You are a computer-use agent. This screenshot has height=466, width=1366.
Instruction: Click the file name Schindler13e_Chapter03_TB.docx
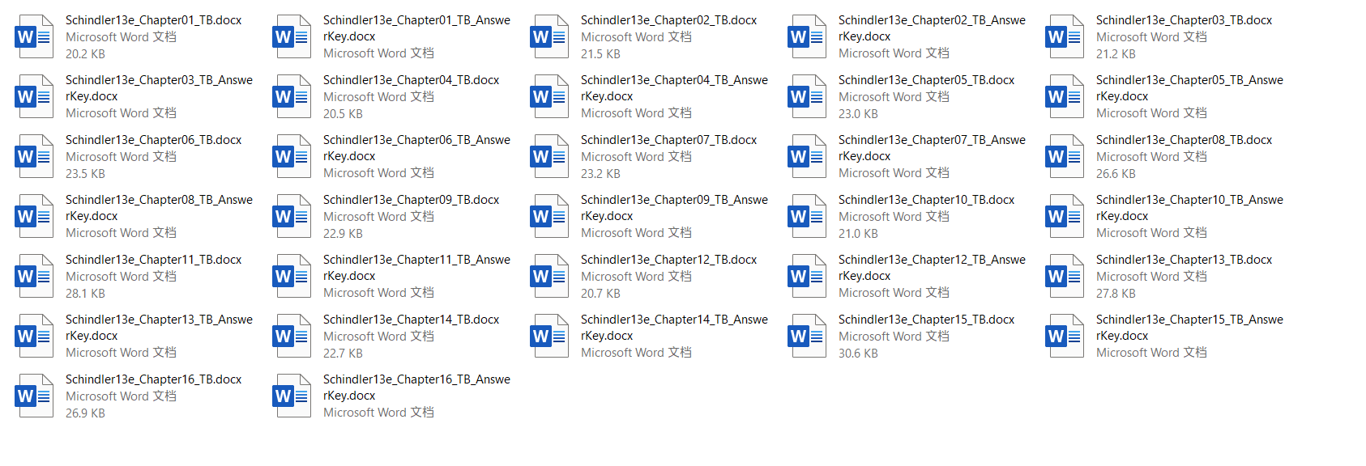[1184, 20]
